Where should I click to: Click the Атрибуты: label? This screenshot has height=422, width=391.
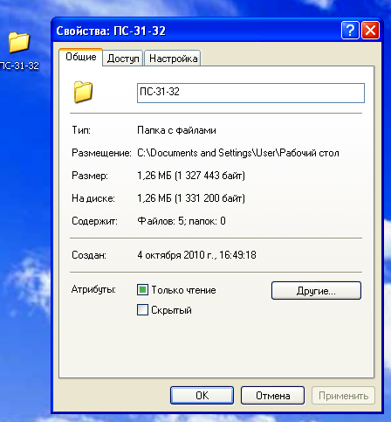[93, 289]
